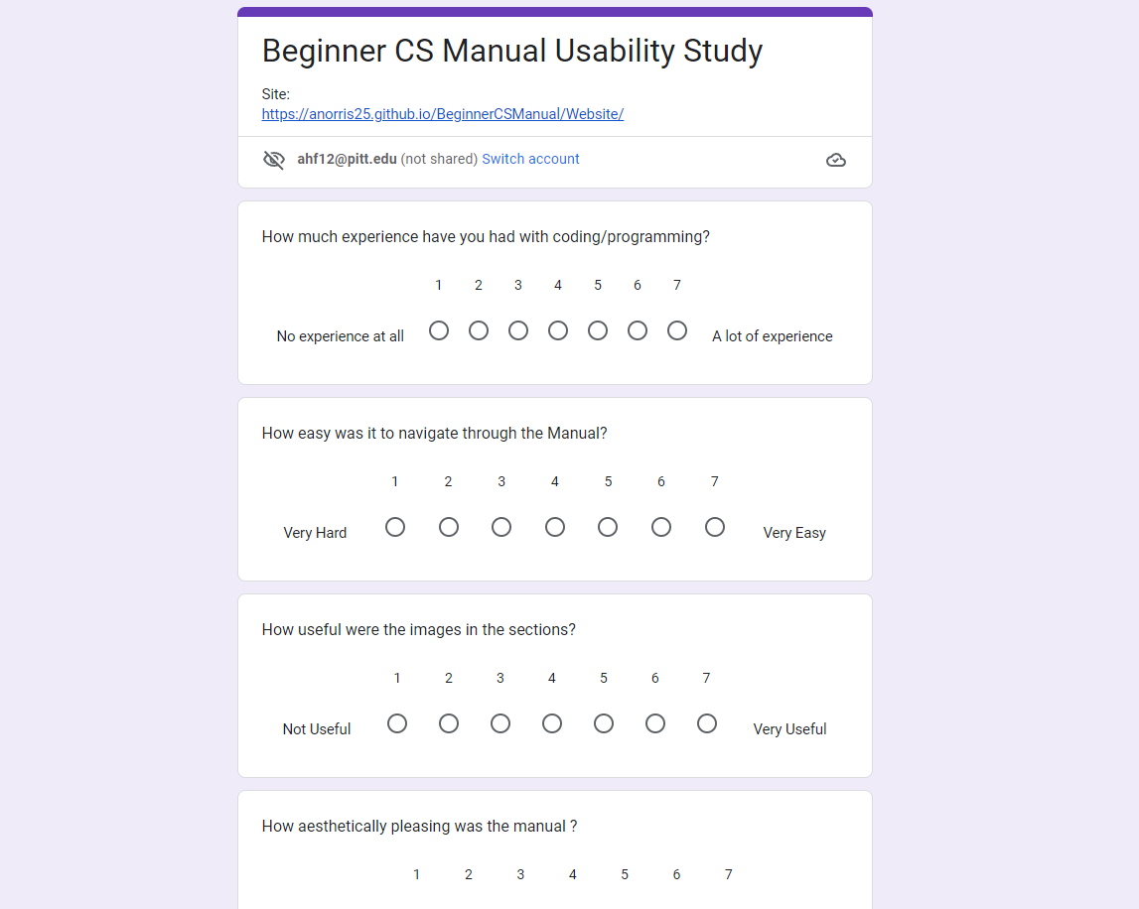
Task: Choose rating 7 Very Easy navigation
Action: pos(715,527)
